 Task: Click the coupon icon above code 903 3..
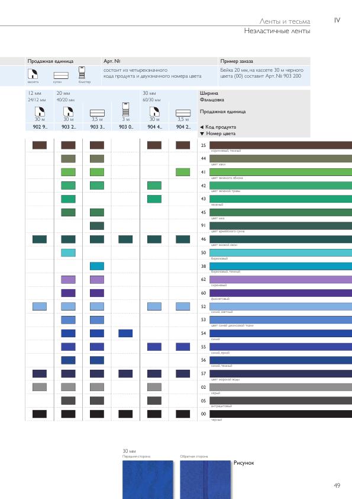pos(97,113)
